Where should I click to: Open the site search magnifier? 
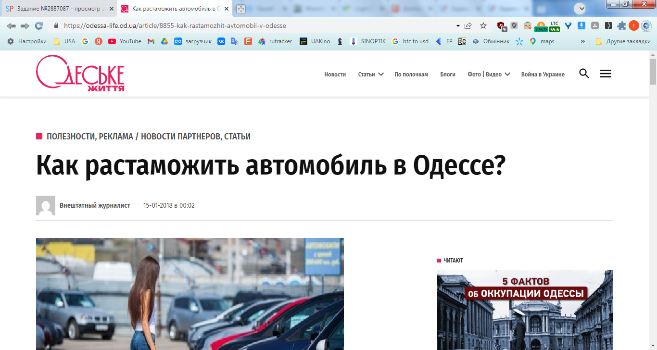tap(584, 74)
